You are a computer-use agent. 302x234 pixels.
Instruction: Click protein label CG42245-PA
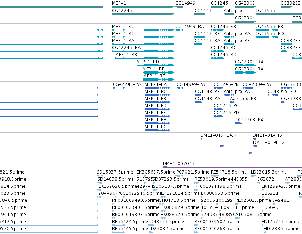pyautogui.click(x=127, y=84)
